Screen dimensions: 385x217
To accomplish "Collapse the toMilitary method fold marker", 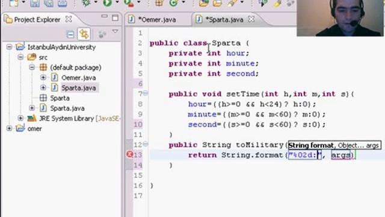I will 146,144.
